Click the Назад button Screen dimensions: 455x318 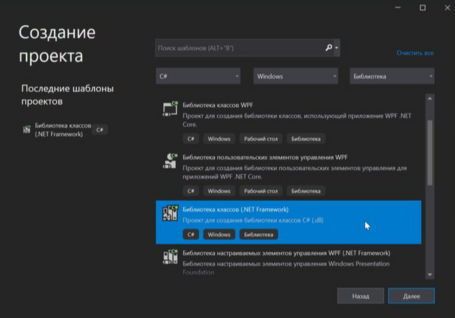tap(360, 296)
